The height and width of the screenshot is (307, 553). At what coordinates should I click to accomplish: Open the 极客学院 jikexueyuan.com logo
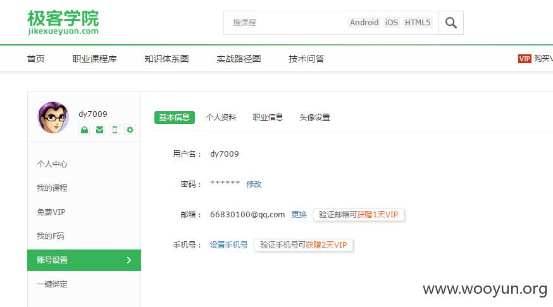63,23
